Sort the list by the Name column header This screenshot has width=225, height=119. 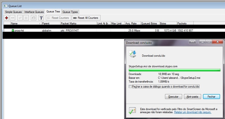click(x=26, y=23)
